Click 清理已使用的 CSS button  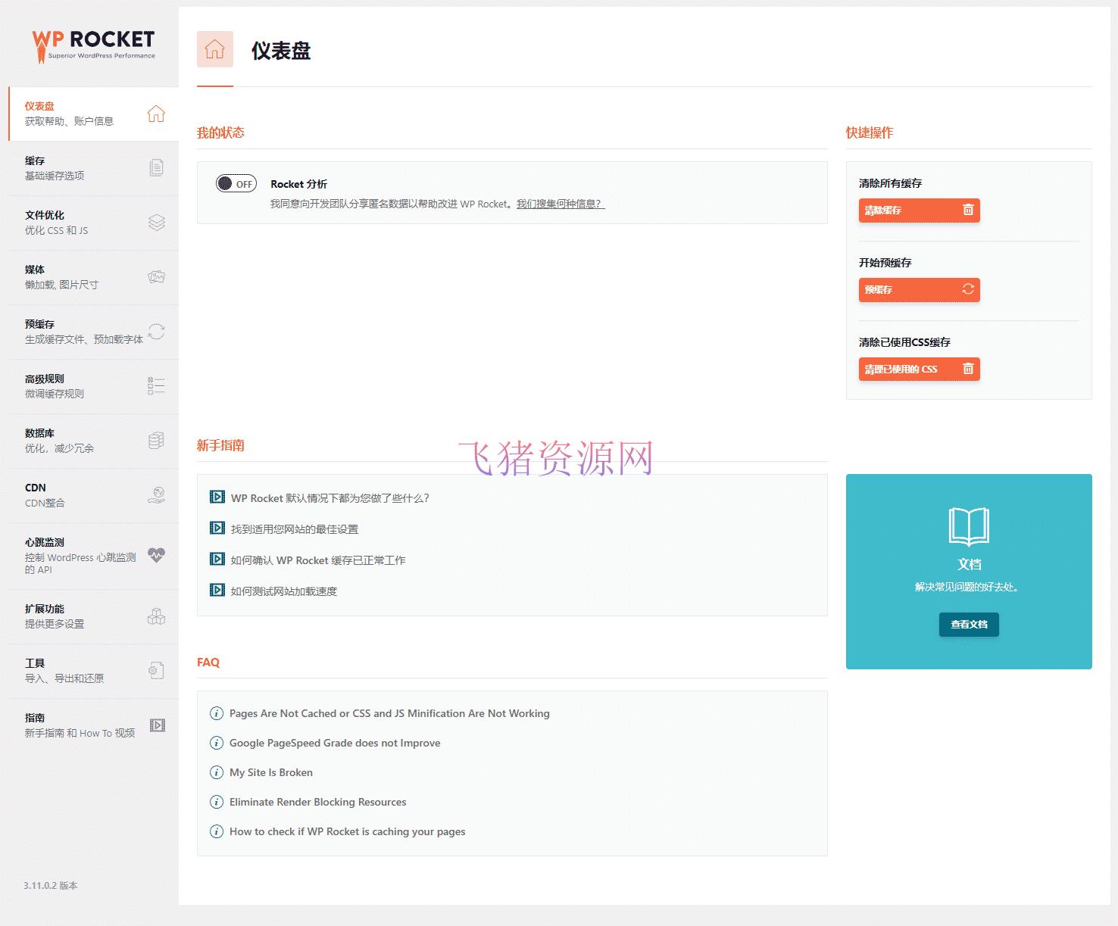919,369
